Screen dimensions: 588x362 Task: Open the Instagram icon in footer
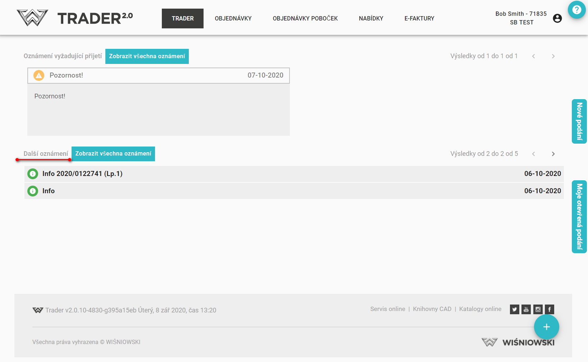[x=538, y=309]
